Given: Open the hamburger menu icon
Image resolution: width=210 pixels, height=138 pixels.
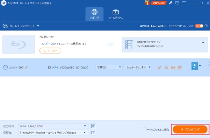Looking at the screenshot, I should tap(184, 3).
